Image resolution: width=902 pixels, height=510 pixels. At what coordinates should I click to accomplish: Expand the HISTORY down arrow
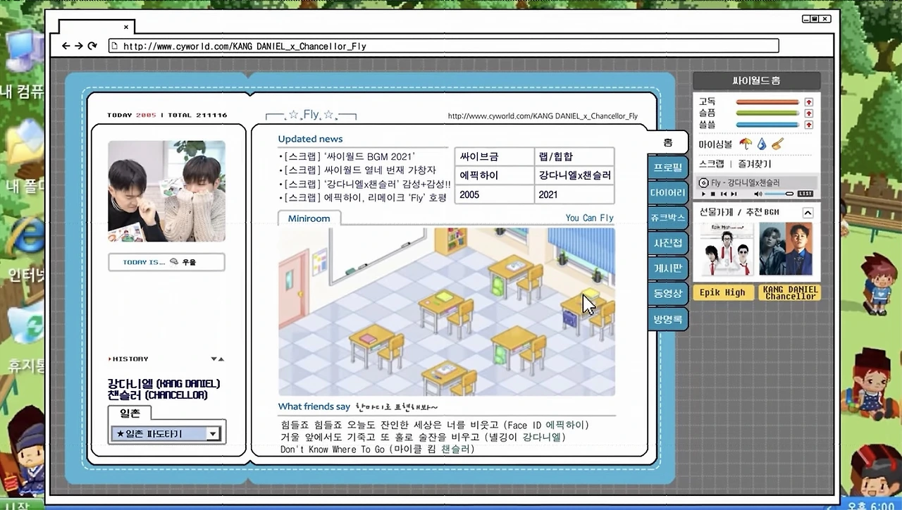[x=213, y=359]
